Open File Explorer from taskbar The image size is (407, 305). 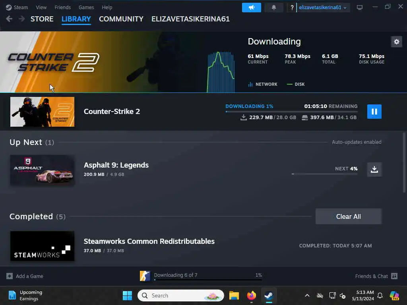pyautogui.click(x=234, y=295)
